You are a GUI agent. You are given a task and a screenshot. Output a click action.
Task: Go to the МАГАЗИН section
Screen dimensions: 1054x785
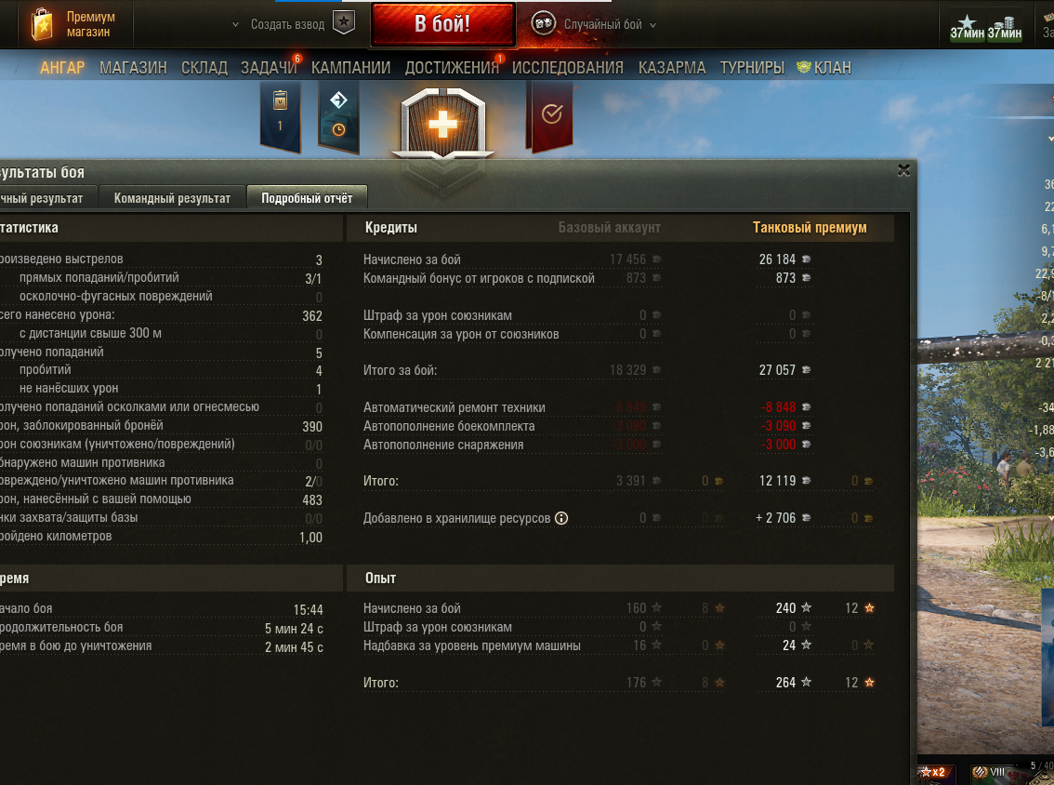133,68
